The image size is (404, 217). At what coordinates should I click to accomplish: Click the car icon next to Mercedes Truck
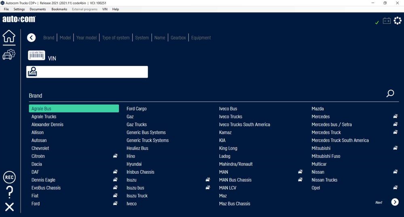396,132
